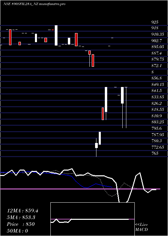Viewport: 168px width, 236px height.
Task: Click the 841.5 price axis label
Action: point(157,91)
